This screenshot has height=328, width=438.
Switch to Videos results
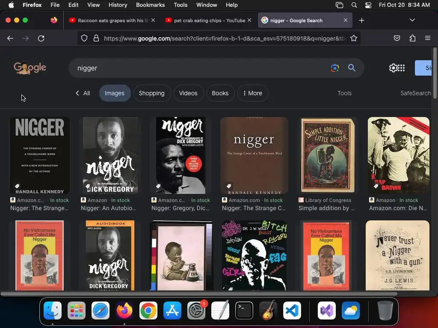click(x=188, y=93)
